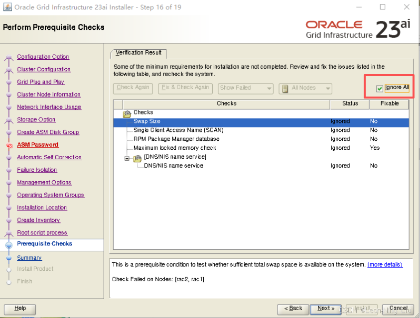Minimize the installer window
The image size is (420, 318).
(359, 7)
